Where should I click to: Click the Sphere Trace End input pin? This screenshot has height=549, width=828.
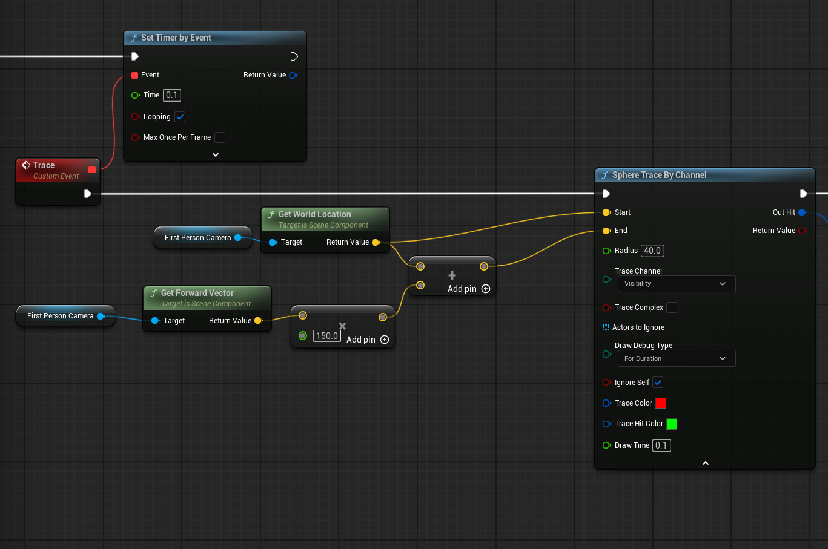[607, 231]
